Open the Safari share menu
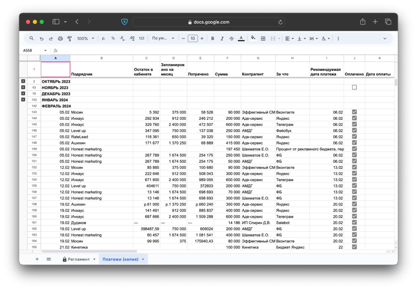This screenshot has width=417, height=290. point(363,21)
